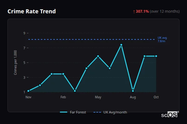Viewport: 187px width, 124px height.
Task: Select the February data point
Action: click(63, 74)
